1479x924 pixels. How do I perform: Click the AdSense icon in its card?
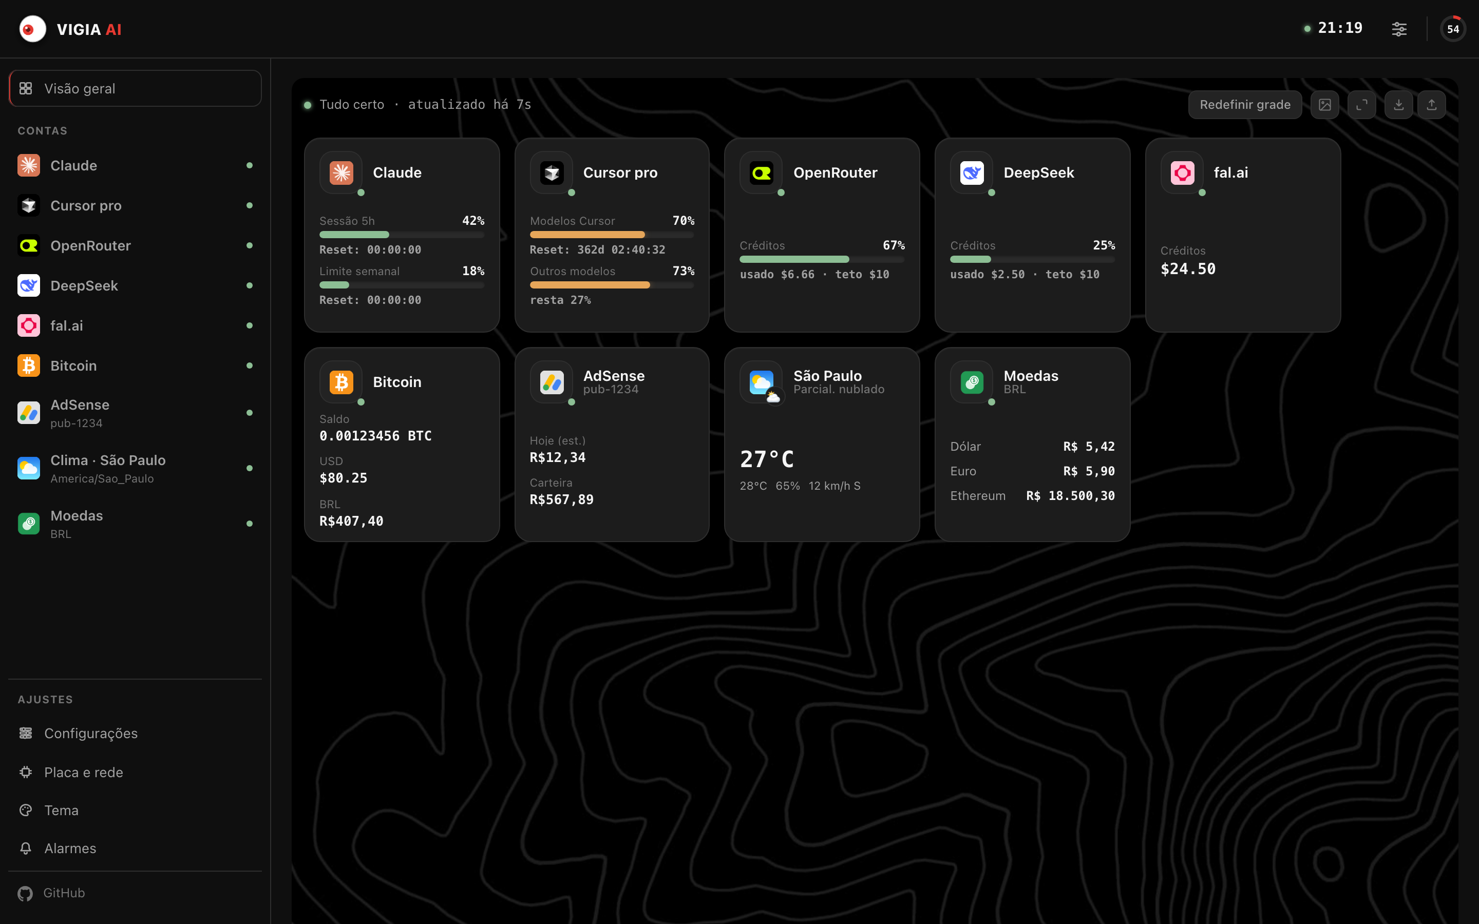point(551,382)
